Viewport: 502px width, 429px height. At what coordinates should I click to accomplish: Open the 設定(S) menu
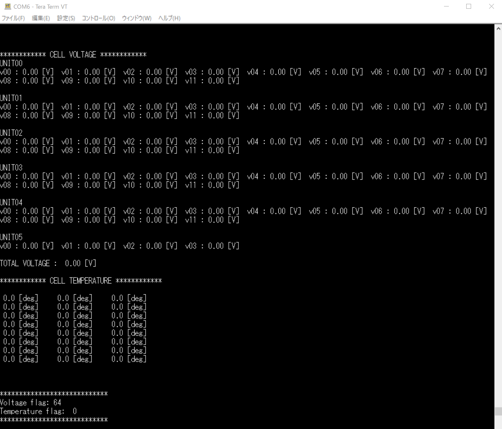click(66, 18)
